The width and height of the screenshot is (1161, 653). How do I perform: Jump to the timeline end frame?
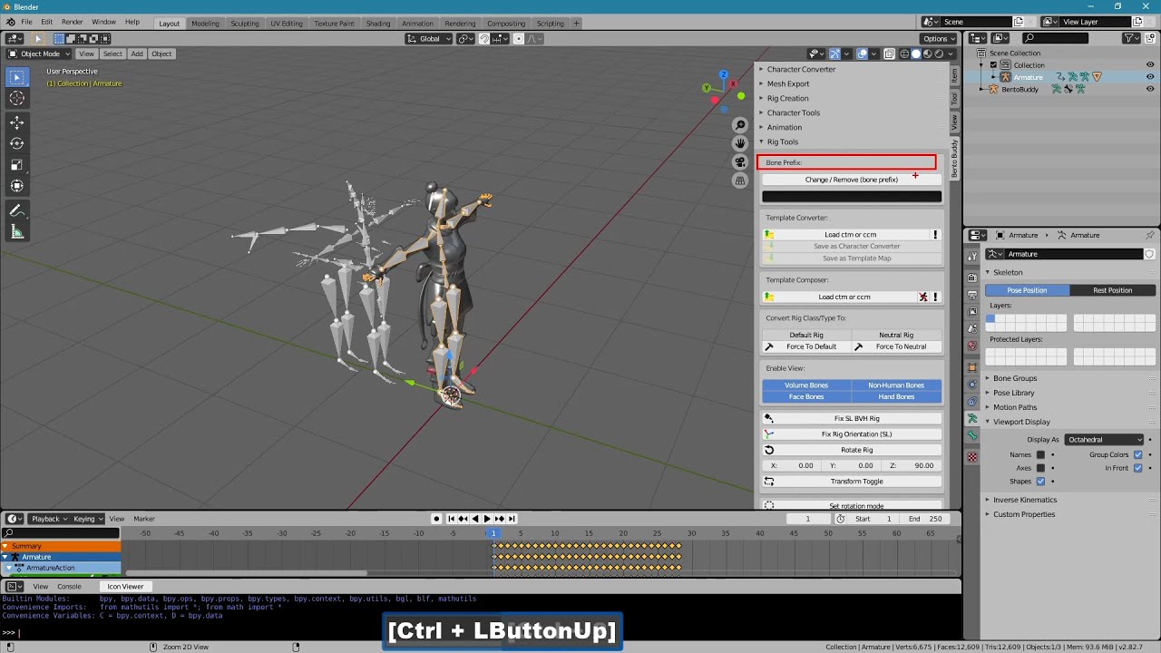pos(512,519)
